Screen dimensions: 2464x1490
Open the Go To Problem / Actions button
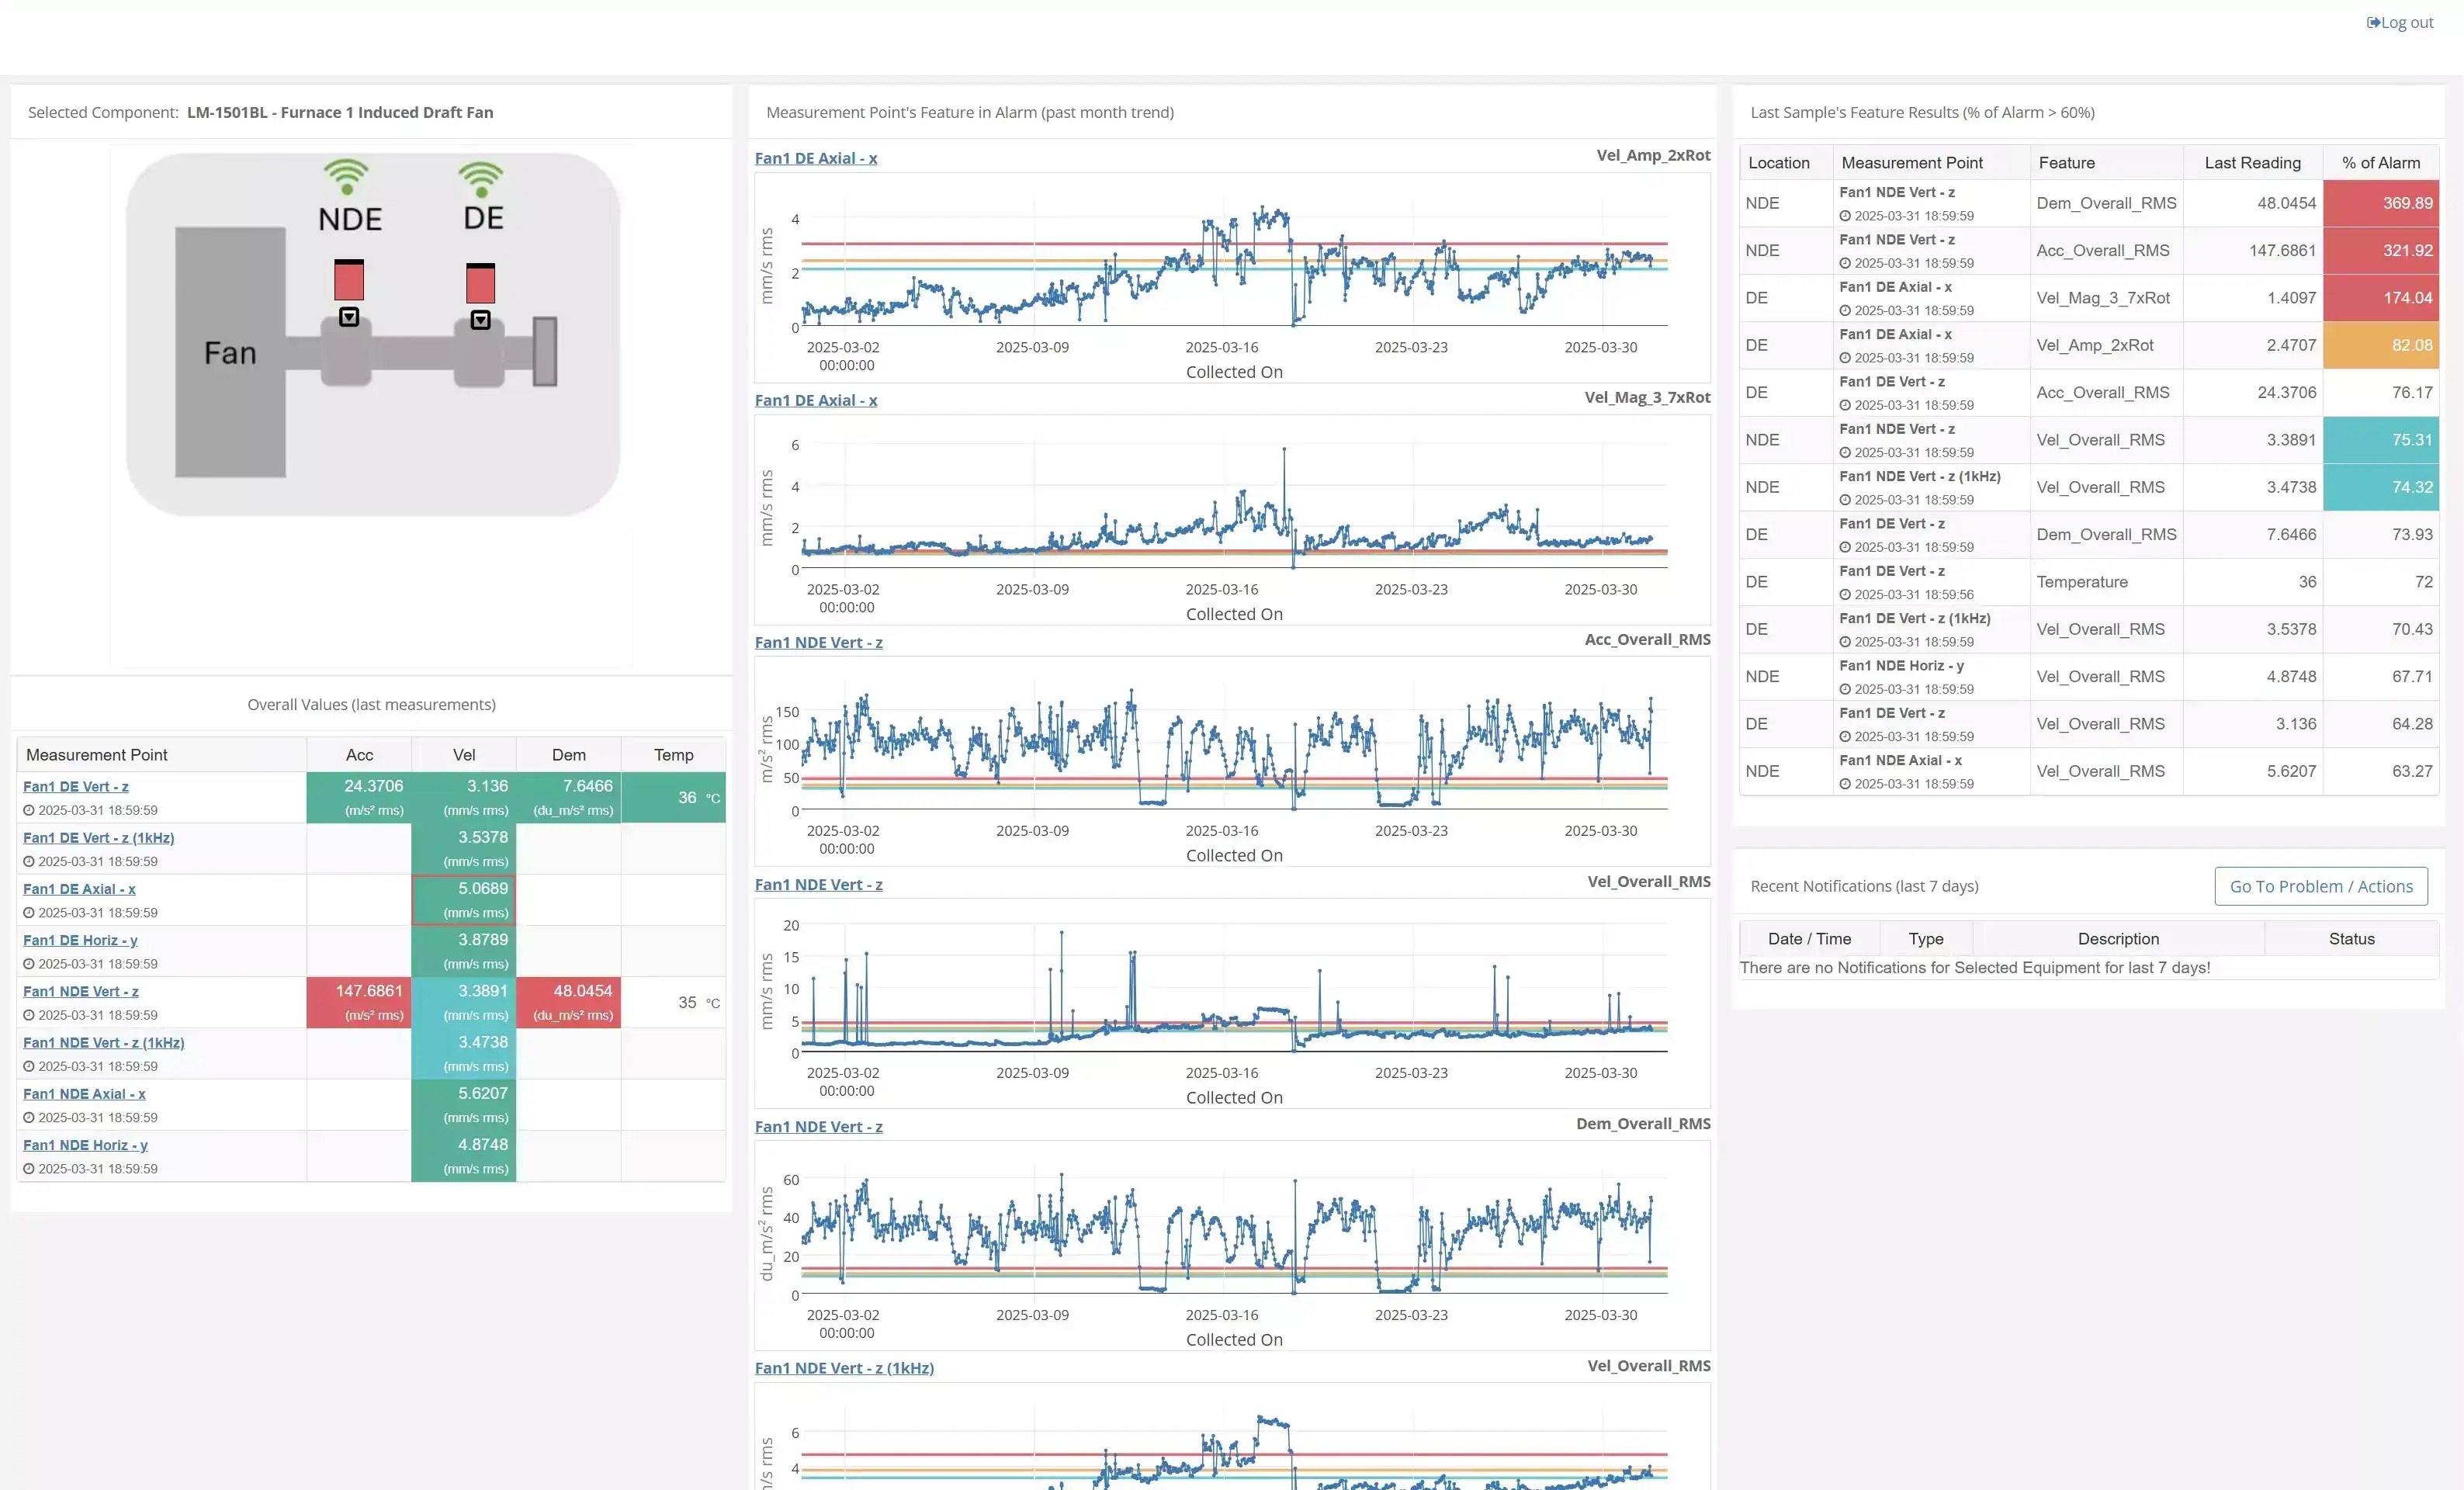tap(2321, 886)
